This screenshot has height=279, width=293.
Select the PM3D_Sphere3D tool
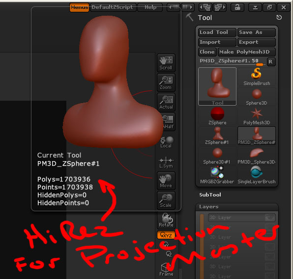[257, 156]
